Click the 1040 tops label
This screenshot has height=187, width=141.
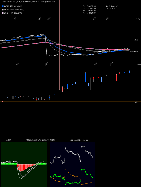pos(107,18)
